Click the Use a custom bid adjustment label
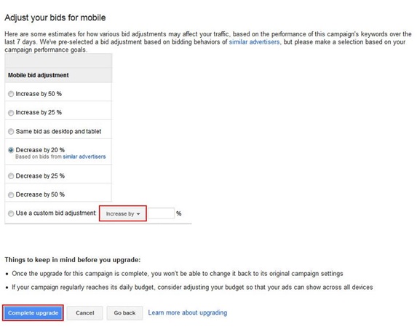The height and width of the screenshot is (335, 417). (x=56, y=213)
